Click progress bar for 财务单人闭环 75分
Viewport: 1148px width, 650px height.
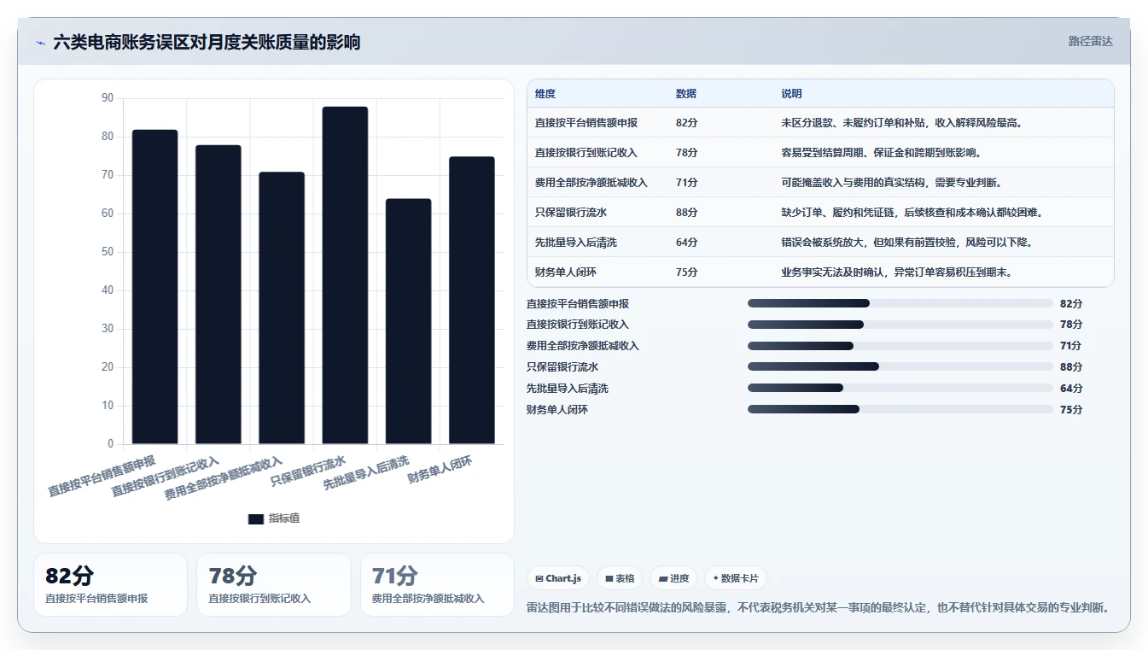pos(900,409)
